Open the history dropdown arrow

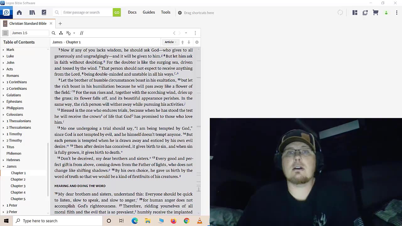(x=186, y=33)
